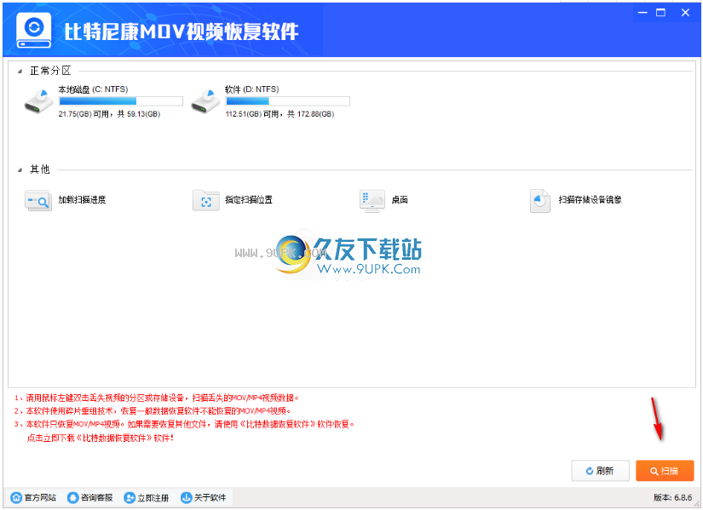Select the local disk C: drive icon

point(38,101)
